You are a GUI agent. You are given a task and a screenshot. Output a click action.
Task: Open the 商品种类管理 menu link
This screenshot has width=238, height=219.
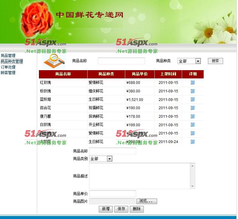coord(12,61)
